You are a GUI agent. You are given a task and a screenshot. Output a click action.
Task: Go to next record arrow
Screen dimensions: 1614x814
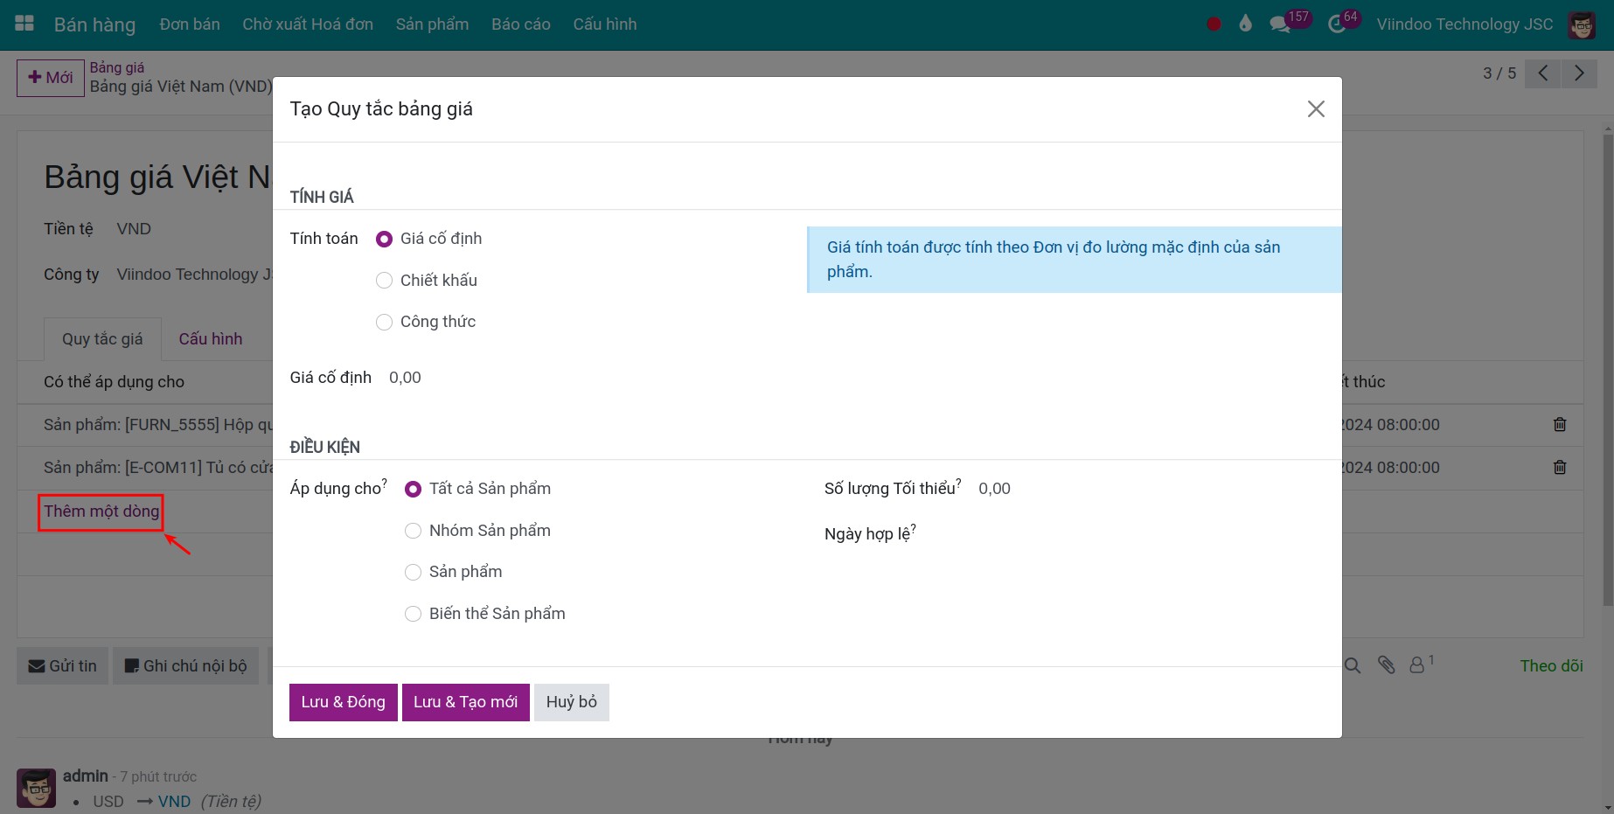click(x=1579, y=73)
